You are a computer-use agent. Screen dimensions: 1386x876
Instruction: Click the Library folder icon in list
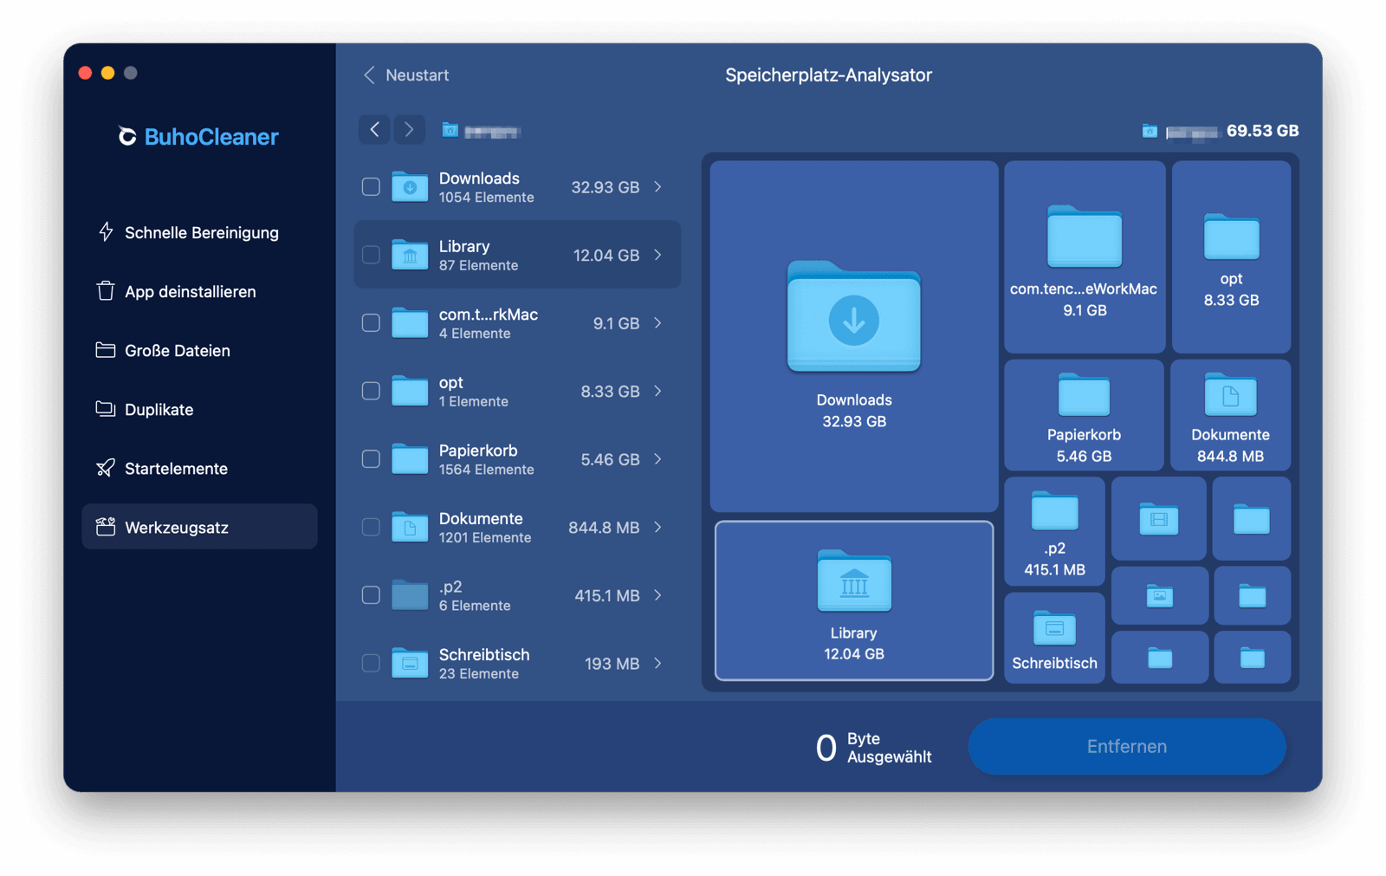click(x=410, y=255)
